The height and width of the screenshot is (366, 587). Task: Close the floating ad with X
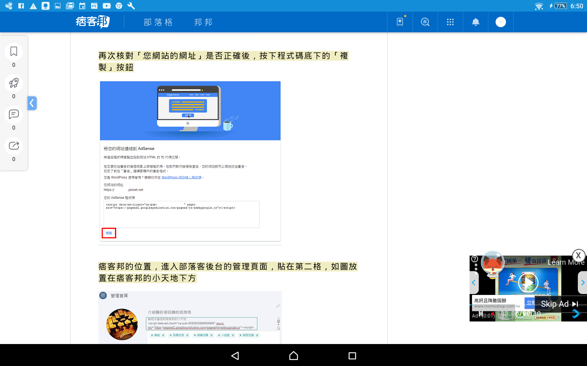pos(578,255)
